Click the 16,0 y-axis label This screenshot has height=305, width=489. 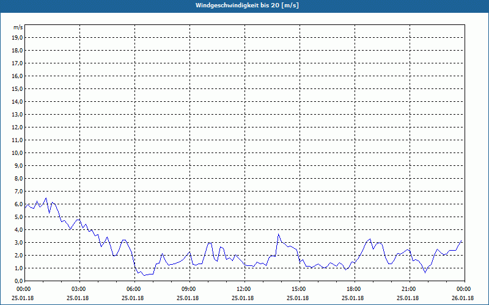click(x=17, y=76)
